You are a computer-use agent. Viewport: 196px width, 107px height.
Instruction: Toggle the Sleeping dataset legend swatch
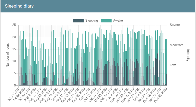78,21
